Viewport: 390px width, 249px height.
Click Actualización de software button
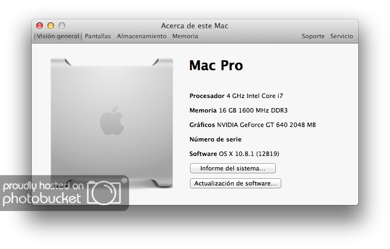pos(235,183)
